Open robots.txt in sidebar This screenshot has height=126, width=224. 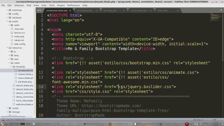19,40
